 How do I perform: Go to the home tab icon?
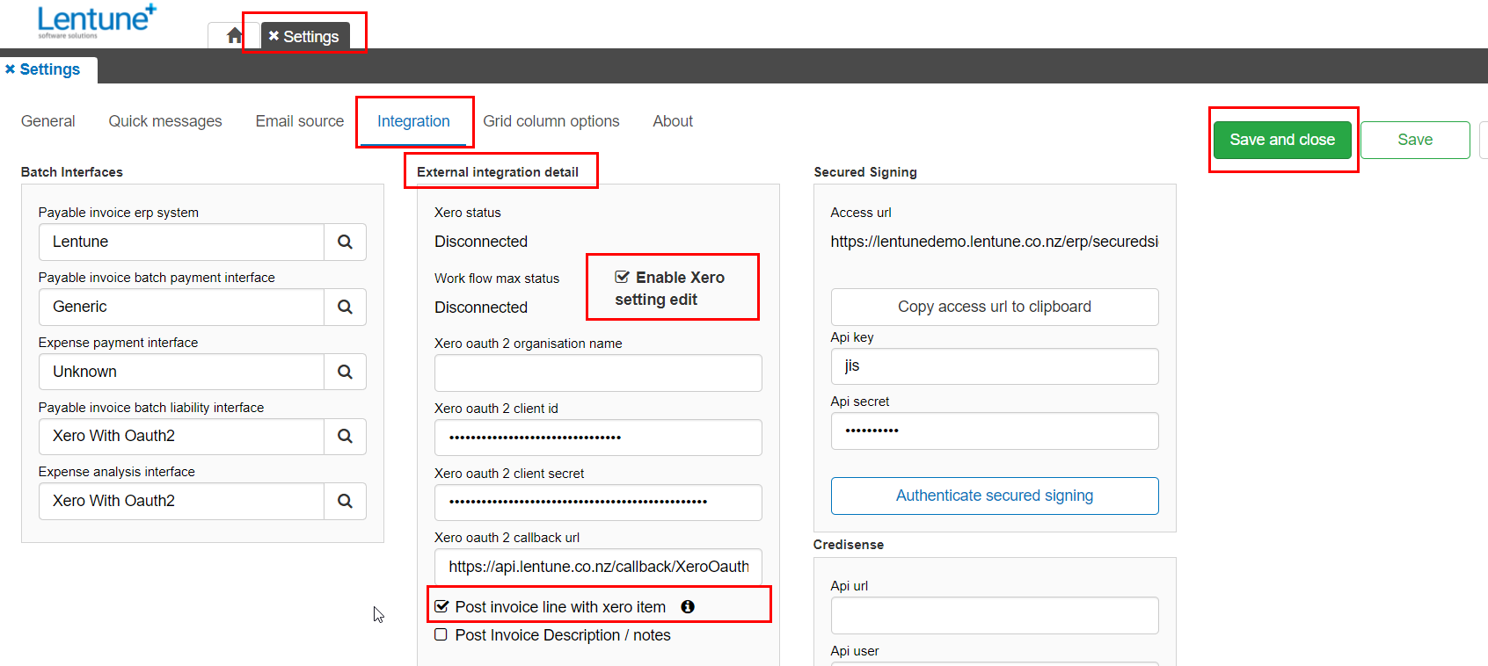coord(234,36)
